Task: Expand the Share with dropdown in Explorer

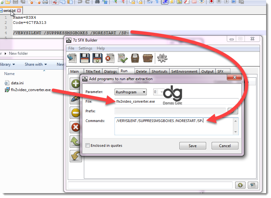Action: [36, 64]
